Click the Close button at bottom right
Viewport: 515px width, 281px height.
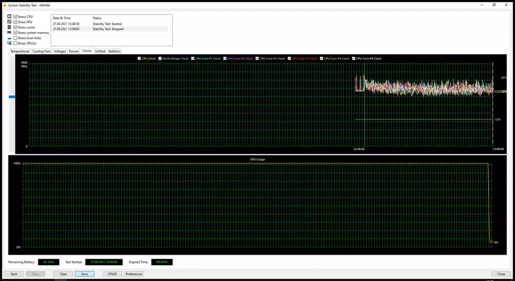[x=501, y=274]
